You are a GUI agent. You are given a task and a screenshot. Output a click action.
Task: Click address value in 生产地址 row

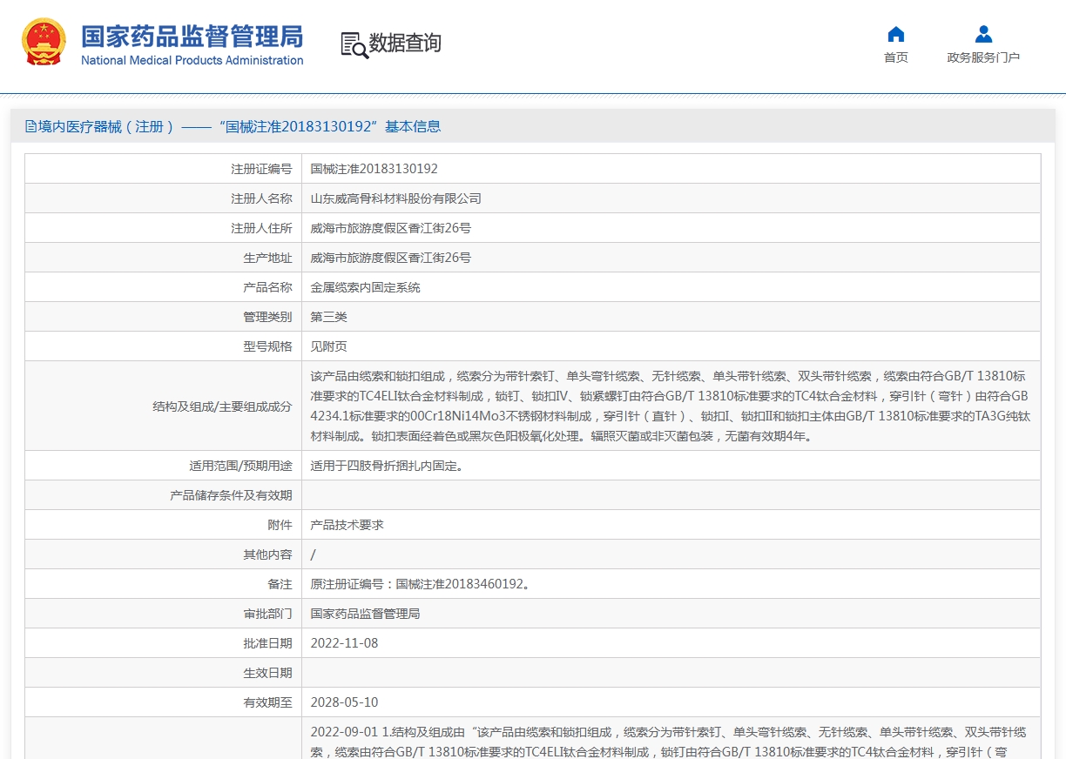(x=390, y=258)
